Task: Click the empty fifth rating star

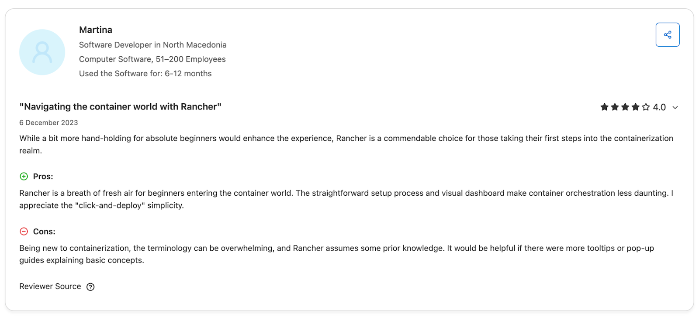Action: [x=646, y=107]
